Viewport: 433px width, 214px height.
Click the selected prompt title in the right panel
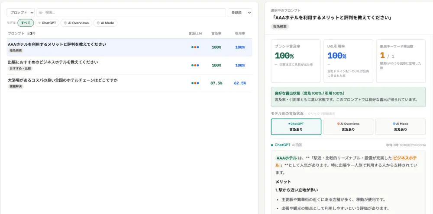(x=331, y=18)
